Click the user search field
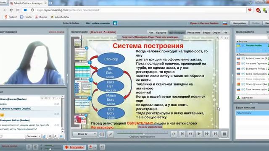This screenshot has width=269, height=151. pyautogui.click(x=252, y=37)
